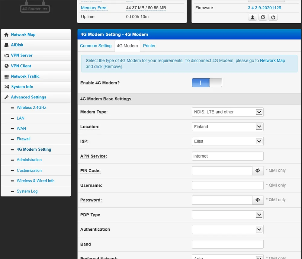The image size is (302, 259).
Task: Open AiDisk from the sidebar
Action: point(17,45)
